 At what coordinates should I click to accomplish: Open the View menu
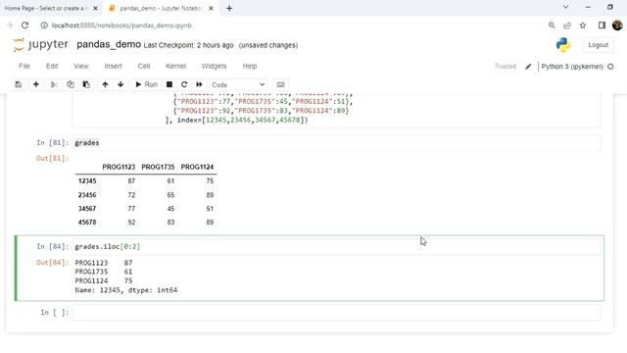pos(81,66)
